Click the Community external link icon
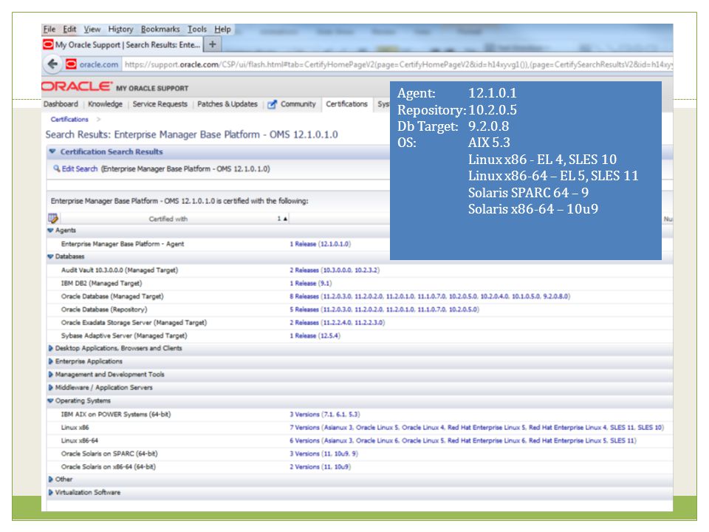 272,104
